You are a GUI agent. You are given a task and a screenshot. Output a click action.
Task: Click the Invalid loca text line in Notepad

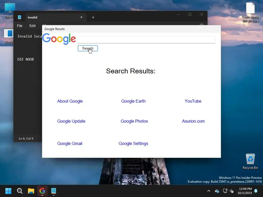pos(30,36)
